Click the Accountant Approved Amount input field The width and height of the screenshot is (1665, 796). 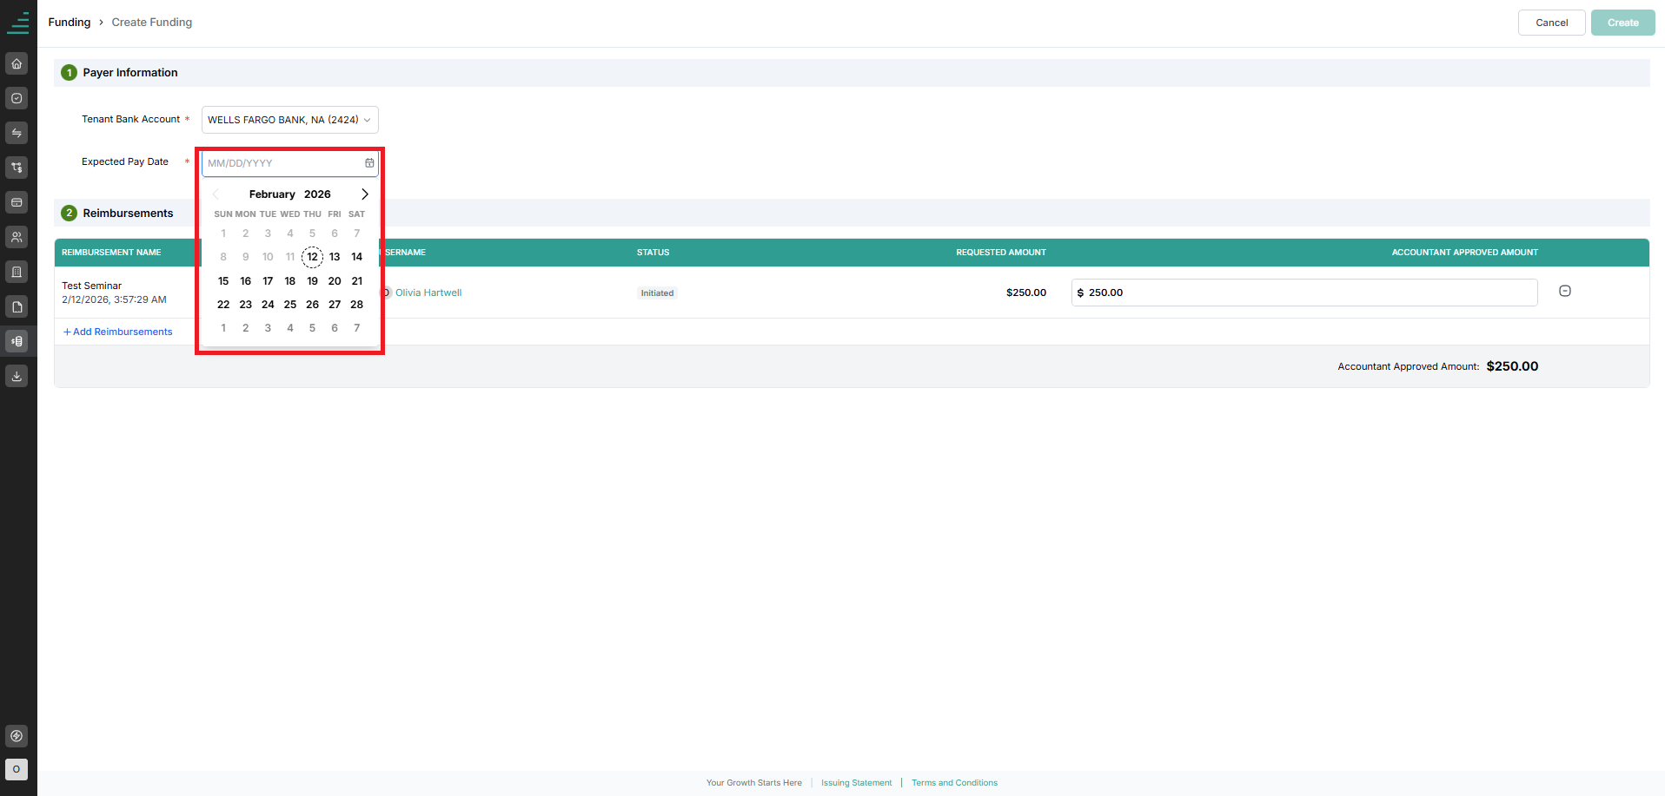[1304, 293]
